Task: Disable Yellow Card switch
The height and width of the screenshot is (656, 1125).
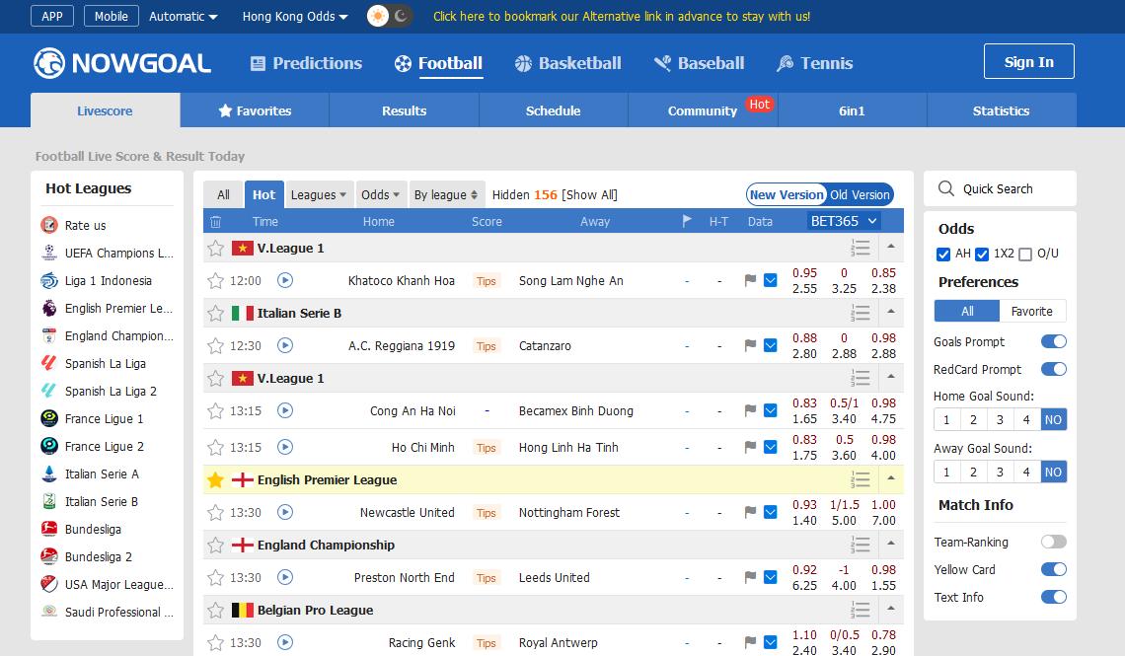Action: pos(1053,569)
